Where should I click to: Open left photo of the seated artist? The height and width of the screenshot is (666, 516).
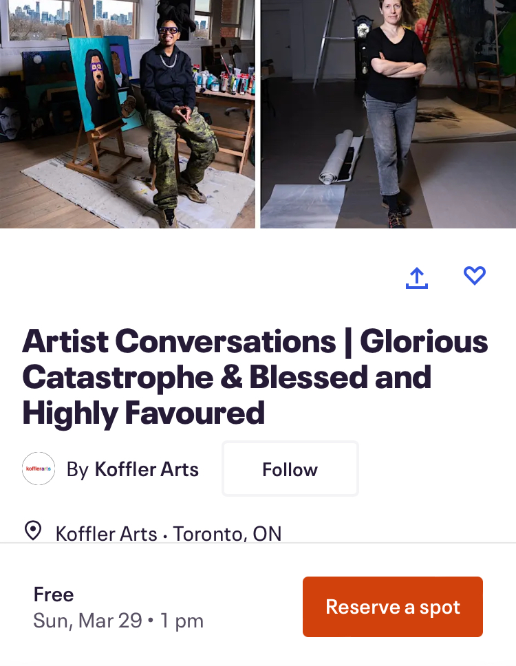[127, 114]
